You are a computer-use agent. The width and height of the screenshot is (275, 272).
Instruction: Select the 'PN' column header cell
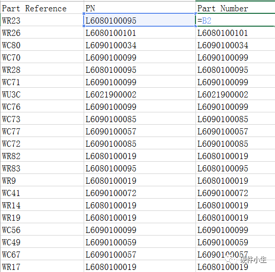click(x=140, y=8)
